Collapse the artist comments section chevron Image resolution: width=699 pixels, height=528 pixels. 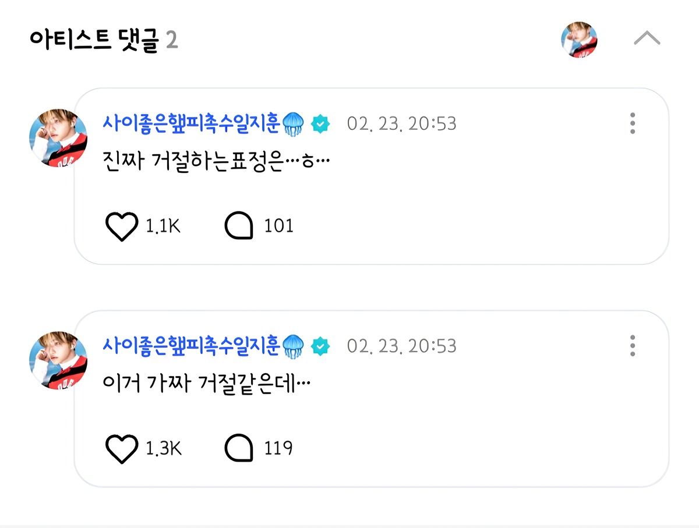pyautogui.click(x=647, y=39)
